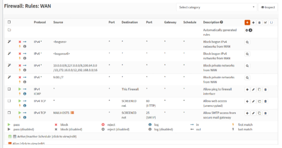Edit the Allow web access rule
The height and width of the screenshot is (148, 282).
click(253, 101)
